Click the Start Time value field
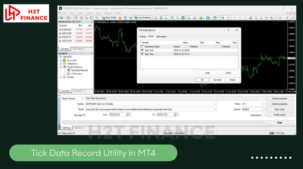This screenshot has height=169, width=303. [x=181, y=50]
